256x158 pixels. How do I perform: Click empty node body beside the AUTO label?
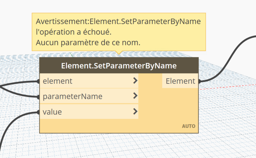click(113, 126)
